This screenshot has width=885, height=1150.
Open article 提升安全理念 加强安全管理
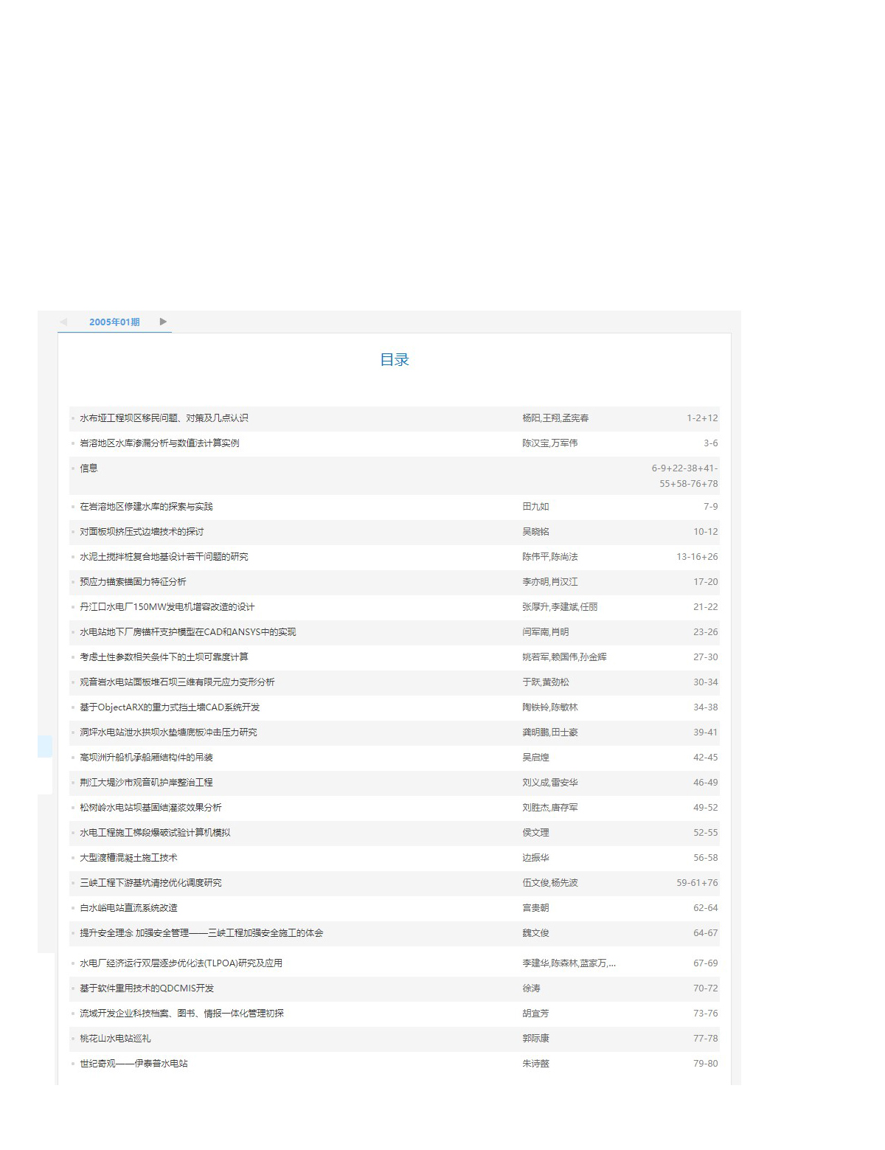point(201,933)
